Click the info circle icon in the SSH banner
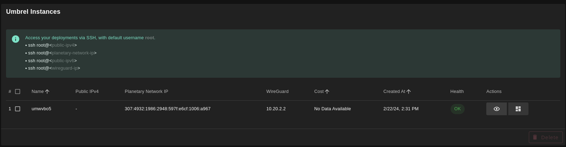This screenshot has width=566, height=147. 16,39
